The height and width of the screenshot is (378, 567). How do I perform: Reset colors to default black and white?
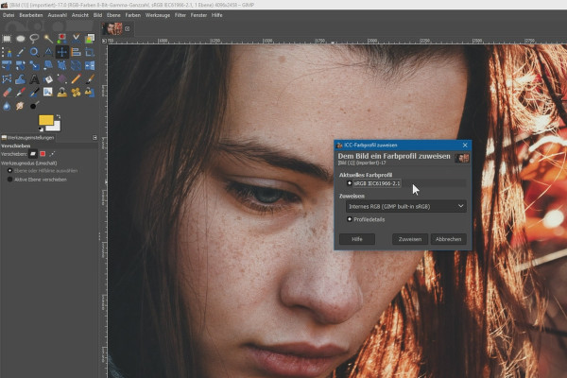[x=41, y=129]
